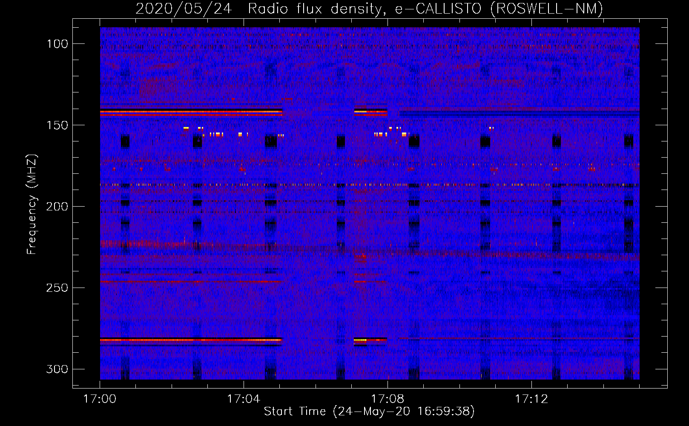Click the 300 frequency tick label
689x426 pixels.
57,369
